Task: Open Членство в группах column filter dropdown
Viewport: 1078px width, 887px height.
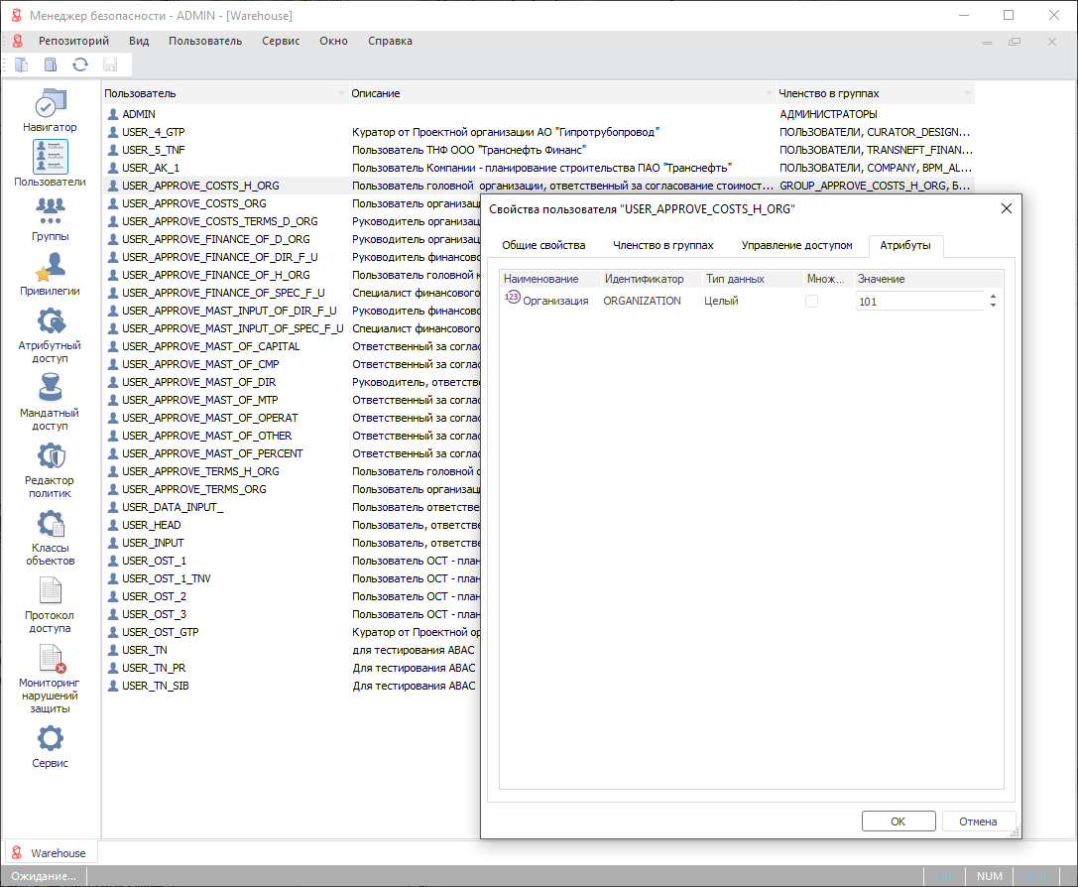Action: [x=967, y=93]
